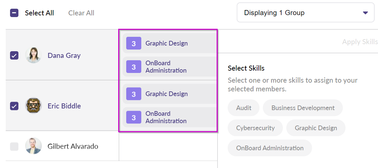Select the Cybersecurity skill chip
The width and height of the screenshot is (378, 168).
[x=255, y=128]
